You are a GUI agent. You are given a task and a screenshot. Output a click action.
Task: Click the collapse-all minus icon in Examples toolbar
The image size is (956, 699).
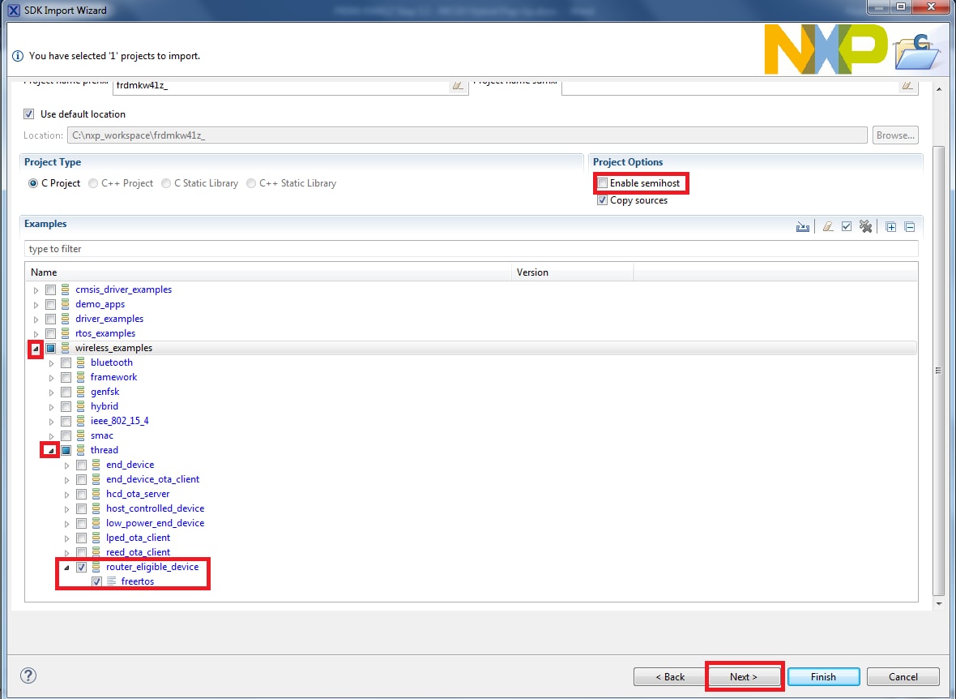[x=909, y=227]
